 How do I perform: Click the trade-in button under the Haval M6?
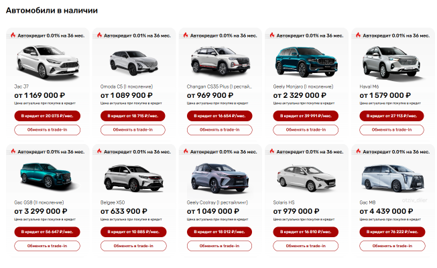coord(391,130)
